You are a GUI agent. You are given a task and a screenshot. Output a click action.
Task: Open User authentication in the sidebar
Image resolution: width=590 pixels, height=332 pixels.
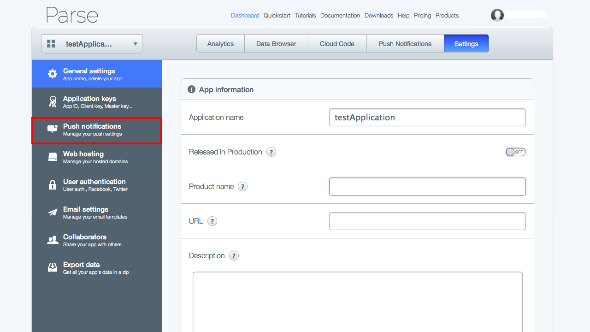[x=97, y=185]
